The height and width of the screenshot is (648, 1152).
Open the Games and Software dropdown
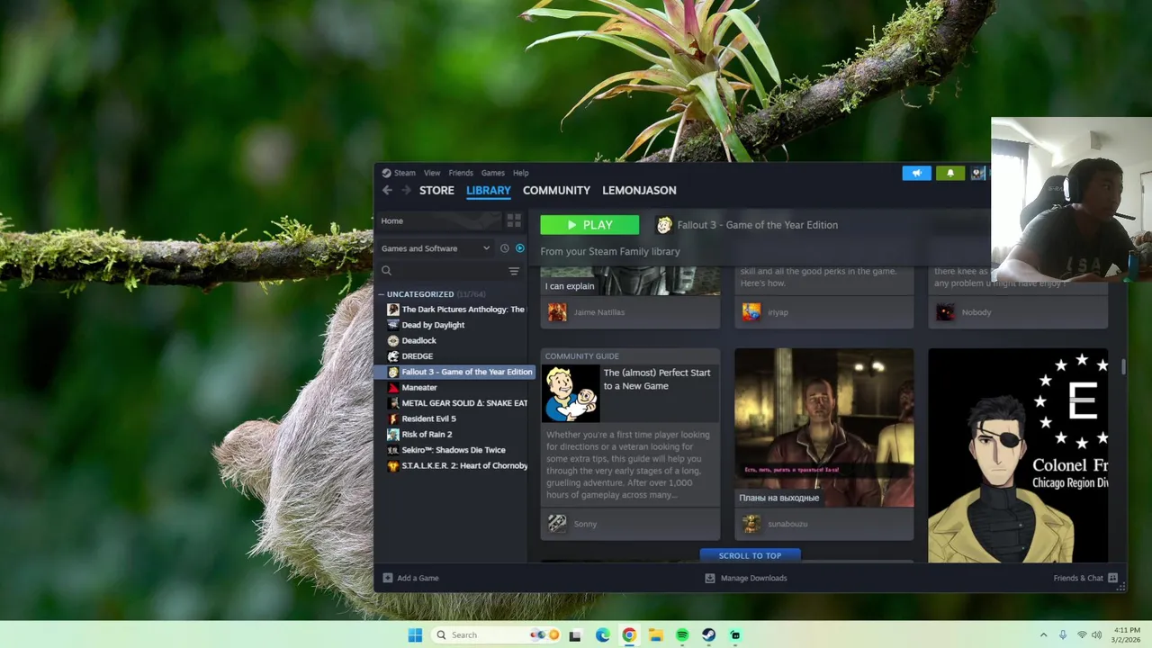pyautogui.click(x=436, y=248)
